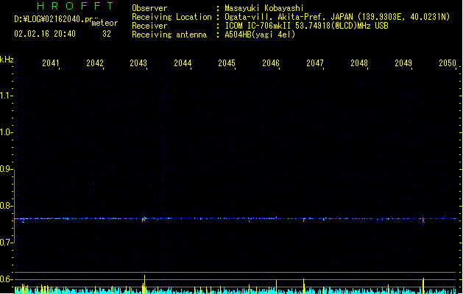Screen dimensions: 463x294
Task: Click time marker 2044
Action: point(183,63)
